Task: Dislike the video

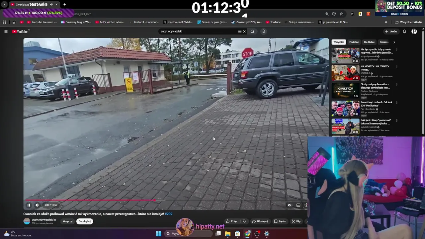Action: [x=244, y=221]
